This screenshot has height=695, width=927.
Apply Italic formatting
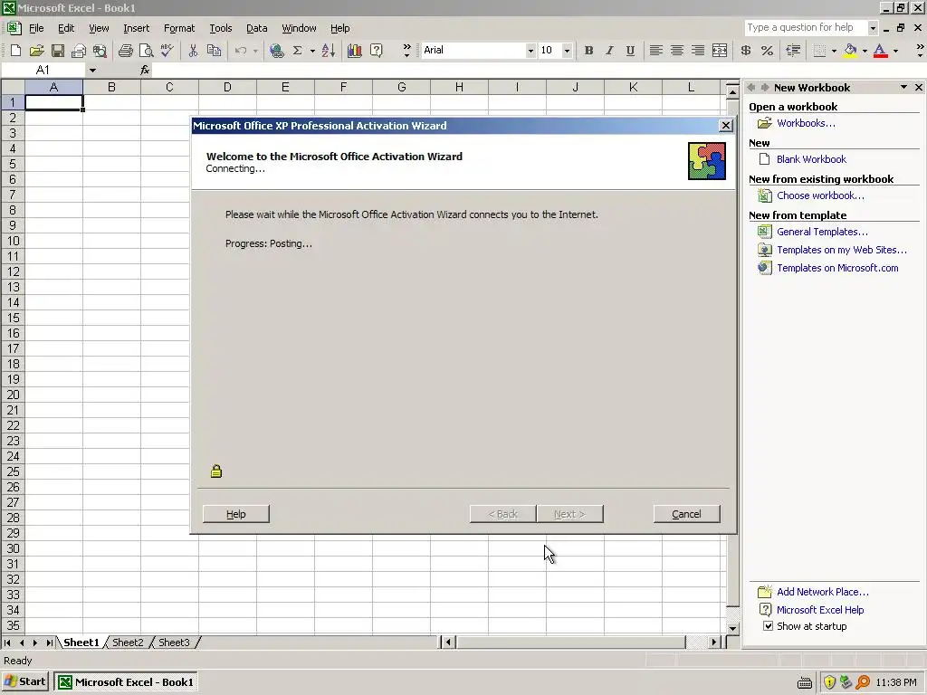[x=609, y=51]
